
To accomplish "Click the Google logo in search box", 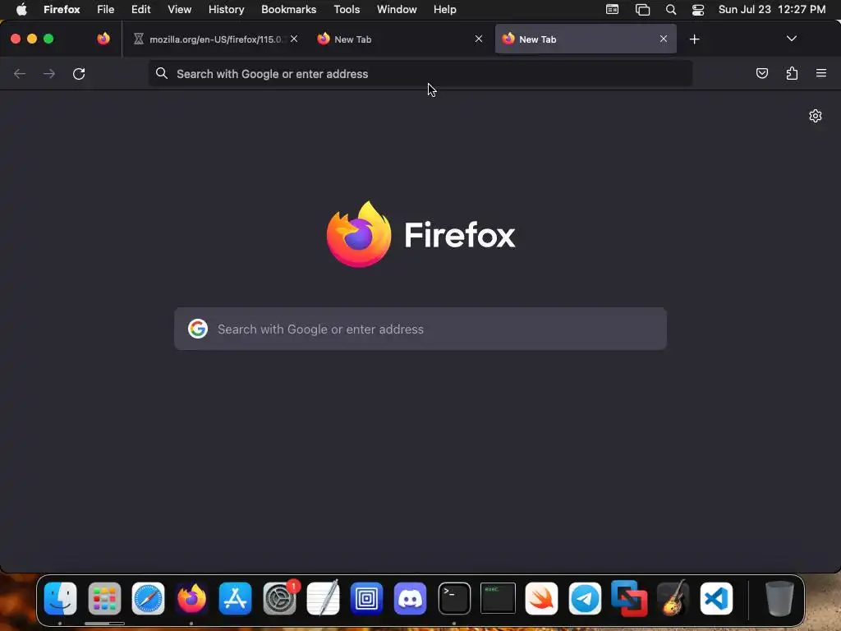I will point(198,329).
